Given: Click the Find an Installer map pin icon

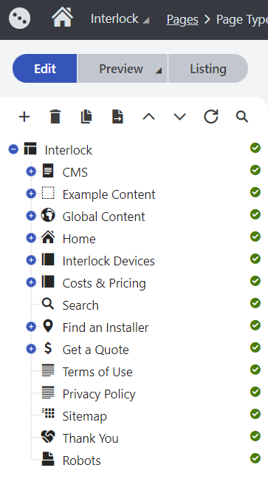Looking at the screenshot, I should pos(48,326).
